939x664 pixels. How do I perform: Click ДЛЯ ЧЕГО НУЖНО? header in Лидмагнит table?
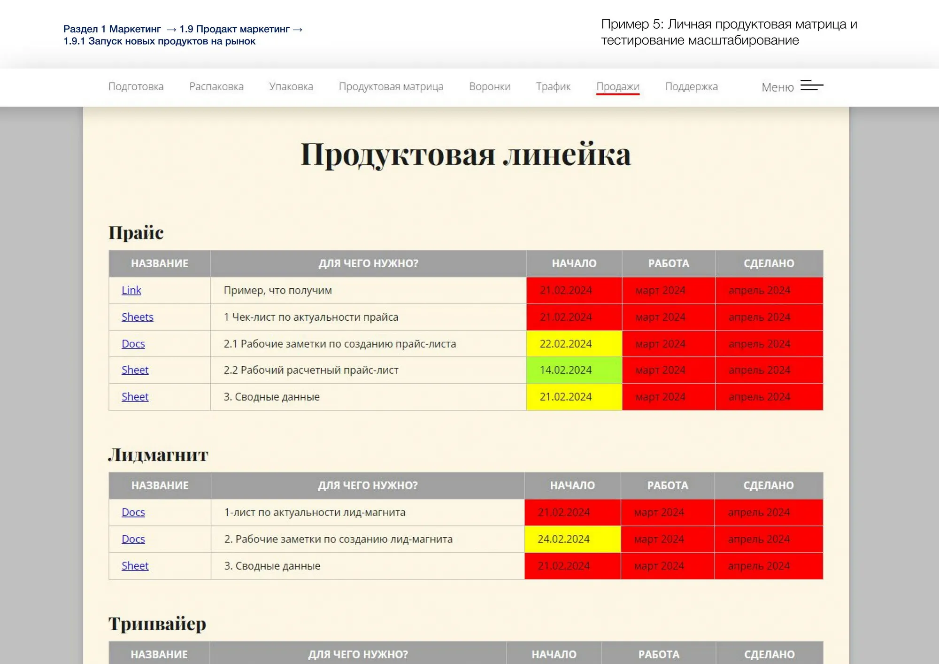(368, 486)
